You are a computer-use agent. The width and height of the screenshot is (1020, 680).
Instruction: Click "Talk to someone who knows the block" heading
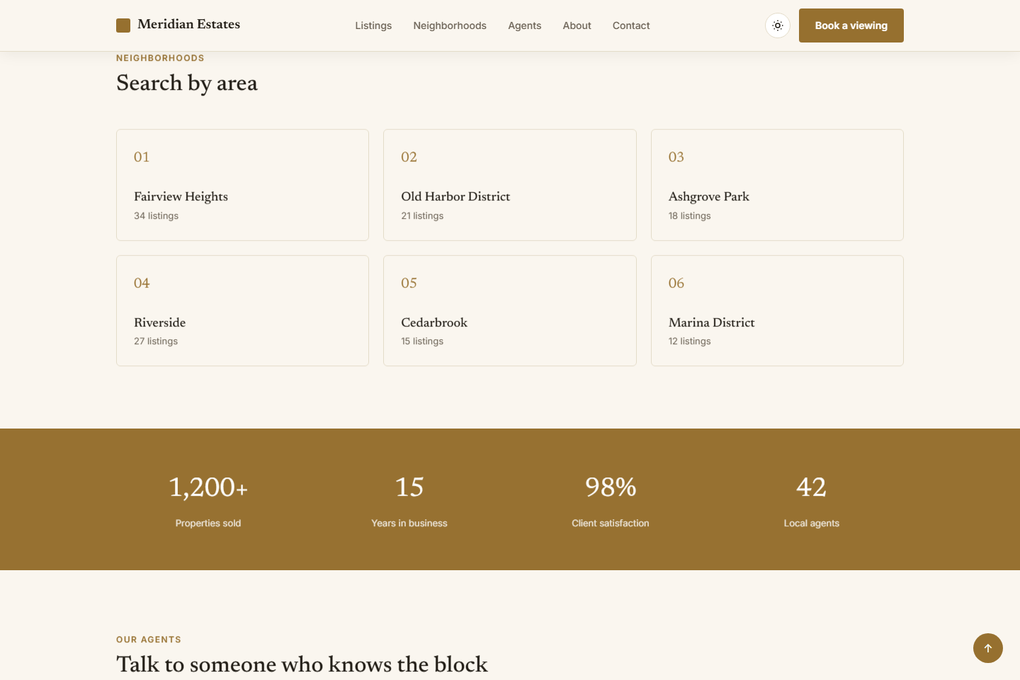click(x=302, y=664)
